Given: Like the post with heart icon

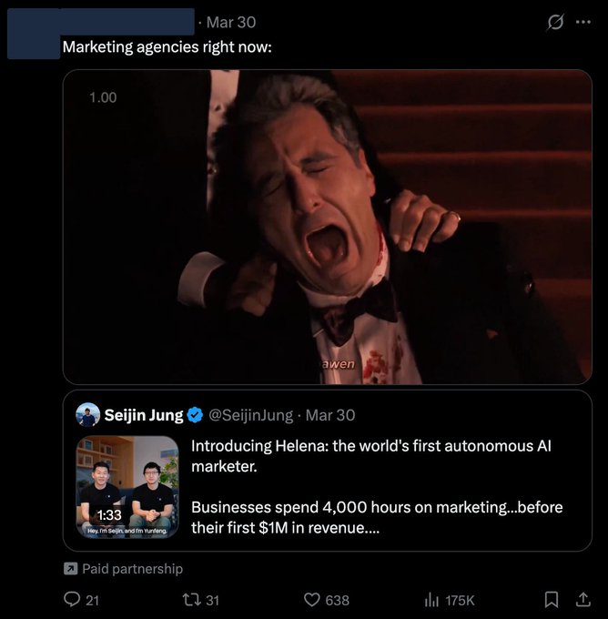Looking at the screenshot, I should [311, 600].
